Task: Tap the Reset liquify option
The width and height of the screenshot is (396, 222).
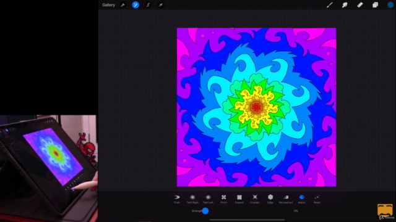Action: coord(317,199)
